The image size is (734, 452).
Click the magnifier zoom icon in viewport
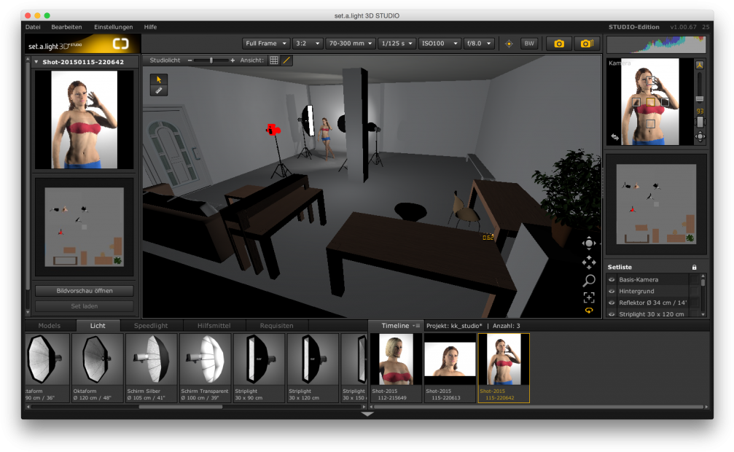tap(589, 281)
